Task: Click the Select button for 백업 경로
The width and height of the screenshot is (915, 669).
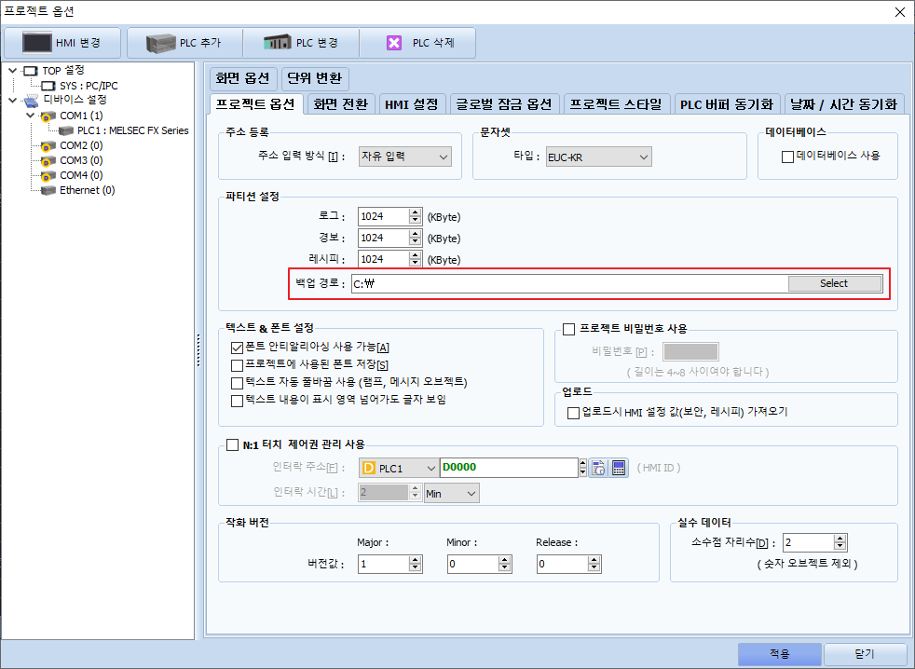Action: (x=835, y=283)
